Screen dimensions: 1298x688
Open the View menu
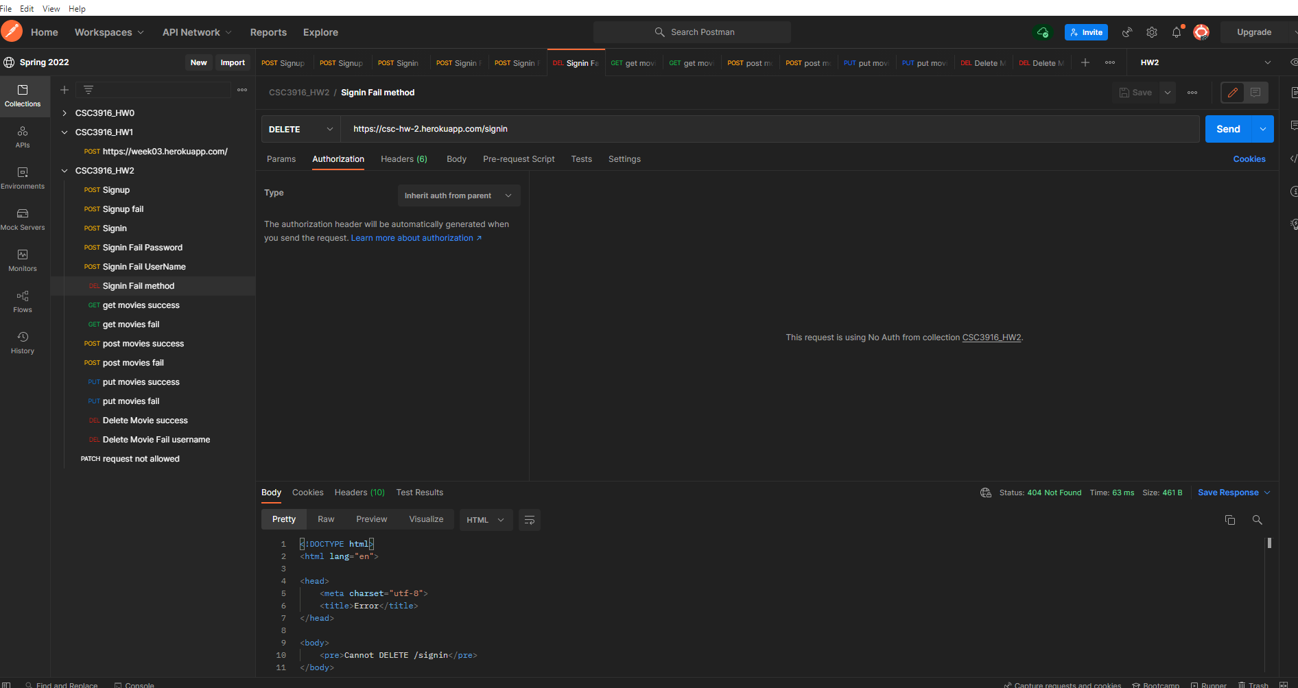(x=51, y=8)
